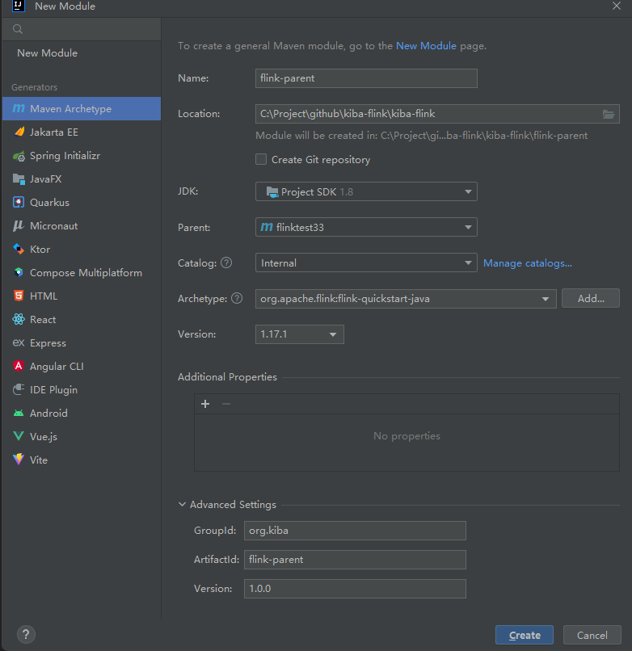The height and width of the screenshot is (651, 632).
Task: Open dialog help question mark button
Action: (x=26, y=634)
